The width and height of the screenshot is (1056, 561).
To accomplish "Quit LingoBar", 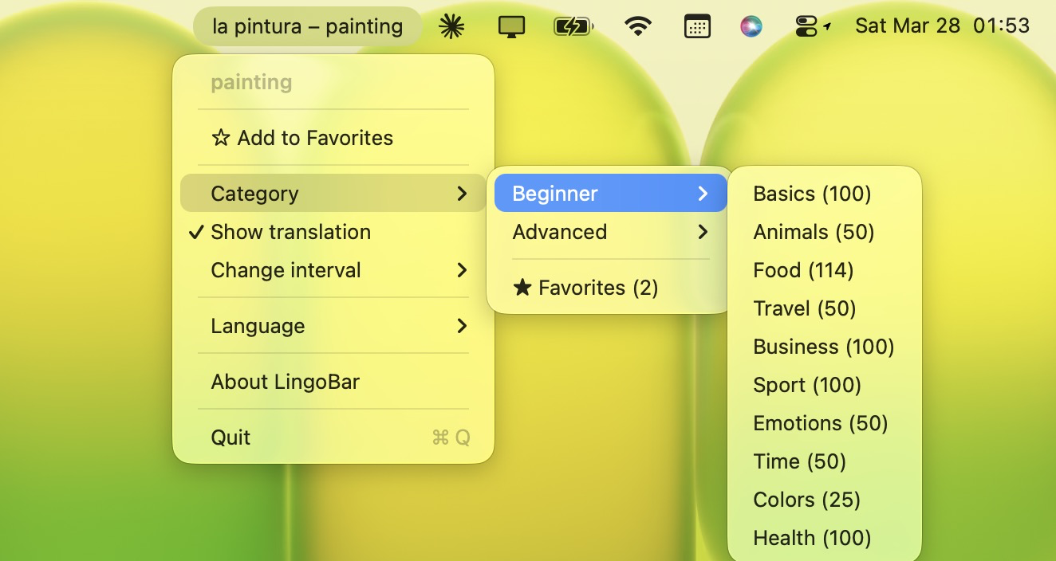I will point(231,437).
